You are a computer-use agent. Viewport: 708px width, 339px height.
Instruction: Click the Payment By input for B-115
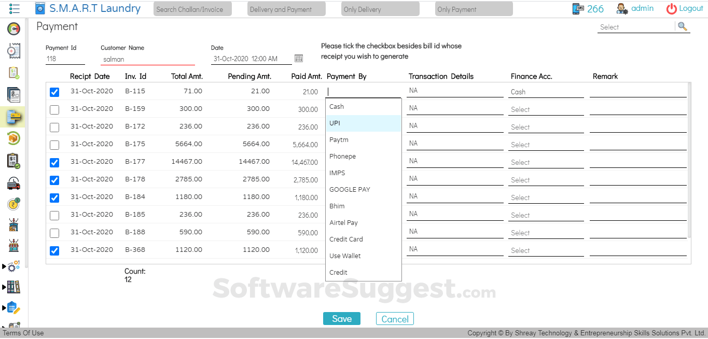[x=364, y=92]
